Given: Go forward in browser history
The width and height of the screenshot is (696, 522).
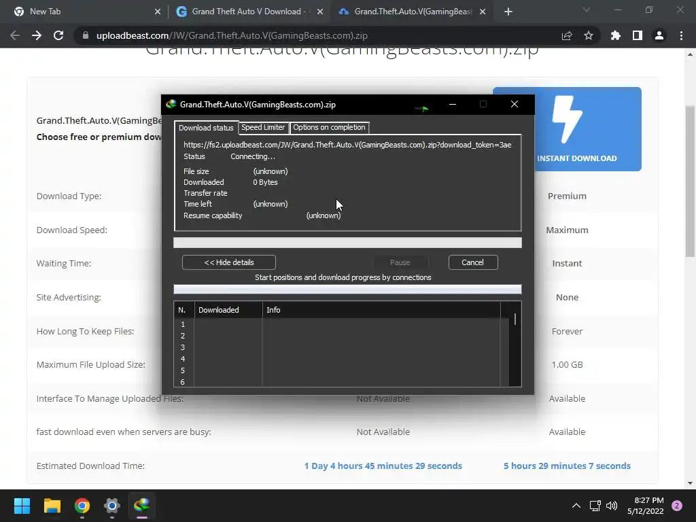Looking at the screenshot, I should (x=37, y=35).
